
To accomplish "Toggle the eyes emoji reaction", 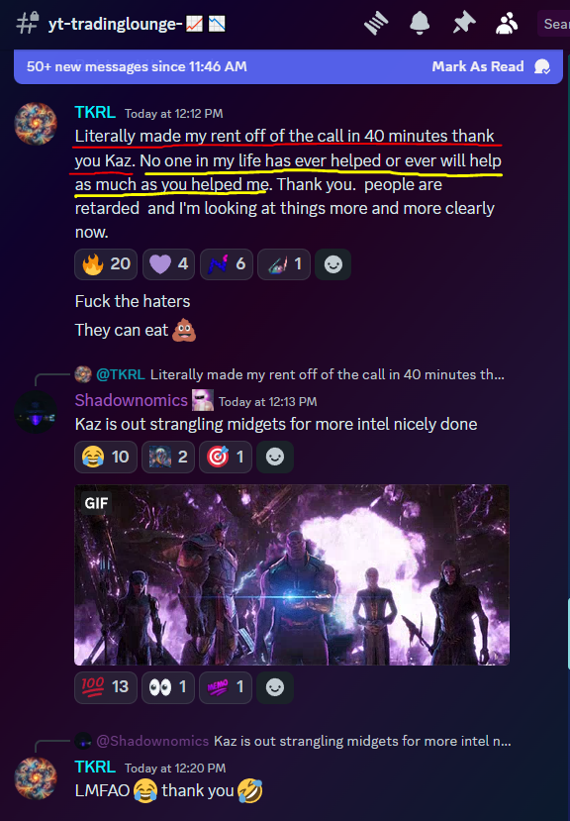I will [168, 687].
